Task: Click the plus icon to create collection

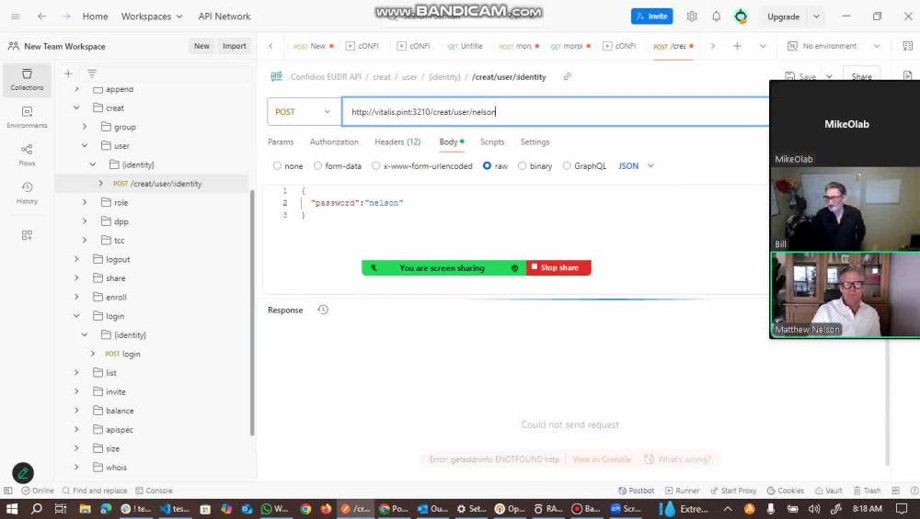Action: [68, 73]
